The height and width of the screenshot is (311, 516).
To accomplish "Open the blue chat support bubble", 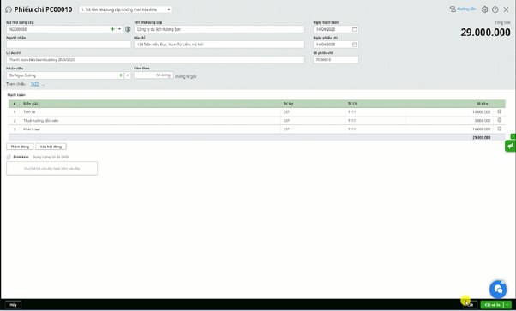I will 498,290.
